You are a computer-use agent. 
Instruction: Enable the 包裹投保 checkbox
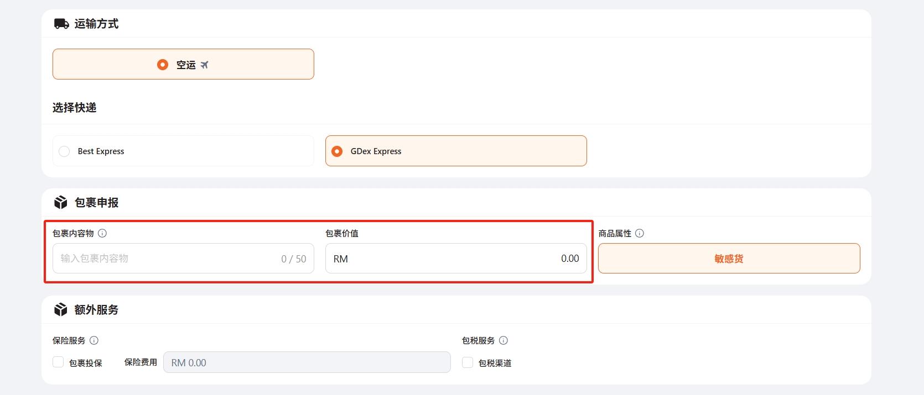coord(58,362)
